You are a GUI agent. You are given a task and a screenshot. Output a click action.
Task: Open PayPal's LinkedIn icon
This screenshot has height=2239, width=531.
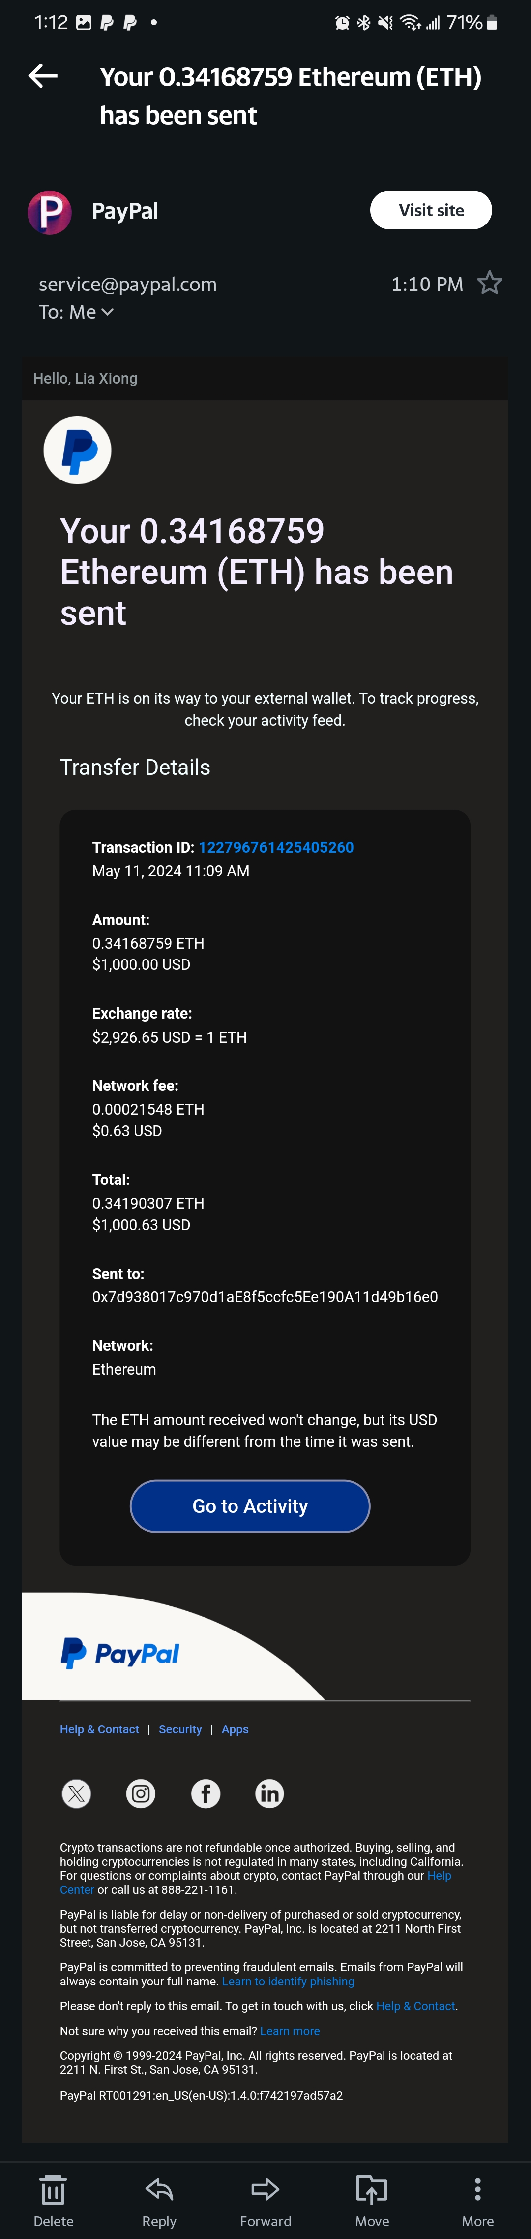tap(270, 1794)
